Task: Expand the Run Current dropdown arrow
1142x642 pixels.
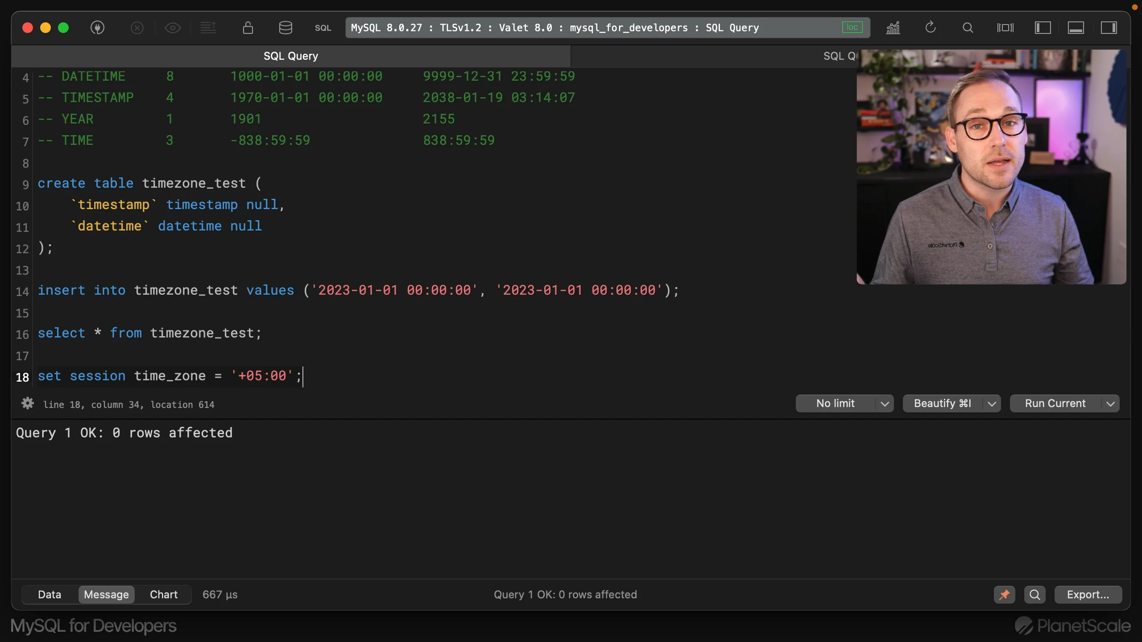Action: coord(1111,404)
